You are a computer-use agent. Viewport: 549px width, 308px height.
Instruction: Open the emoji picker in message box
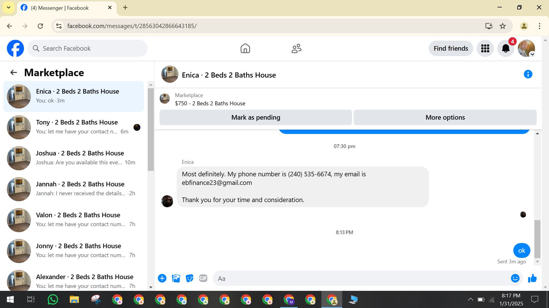[x=515, y=278]
